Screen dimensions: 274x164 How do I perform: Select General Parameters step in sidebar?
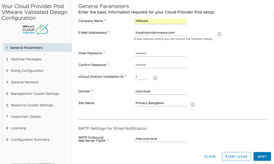coord(26,48)
